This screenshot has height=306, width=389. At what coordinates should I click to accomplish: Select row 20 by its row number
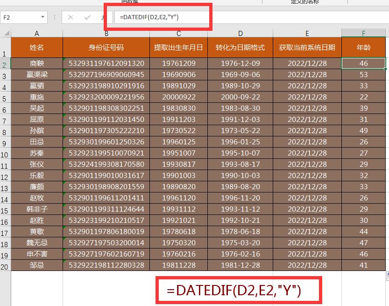tap(5, 265)
